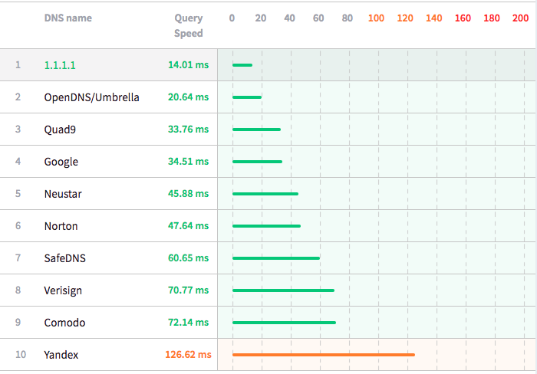This screenshot has width=537, height=374.
Task: Click the '80' axis label
Action: pyautogui.click(x=348, y=18)
